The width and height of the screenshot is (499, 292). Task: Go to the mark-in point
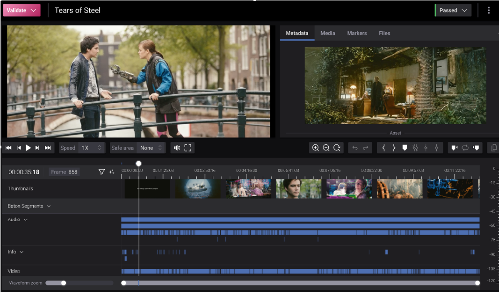426,148
